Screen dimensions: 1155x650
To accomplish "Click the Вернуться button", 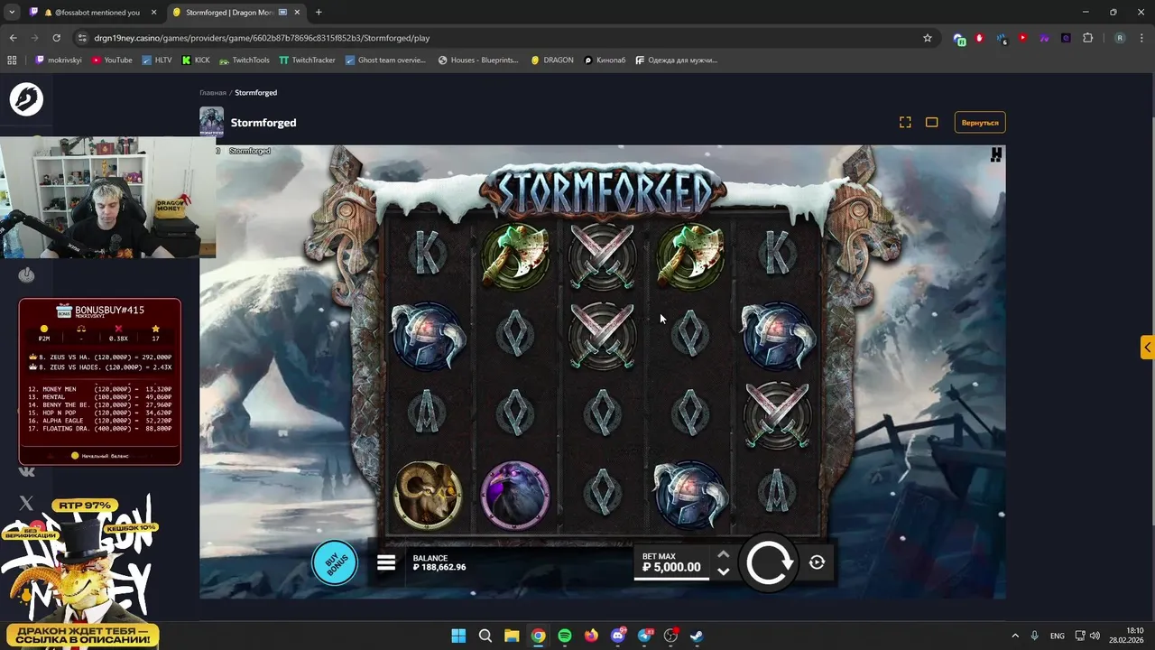I will coord(980,122).
